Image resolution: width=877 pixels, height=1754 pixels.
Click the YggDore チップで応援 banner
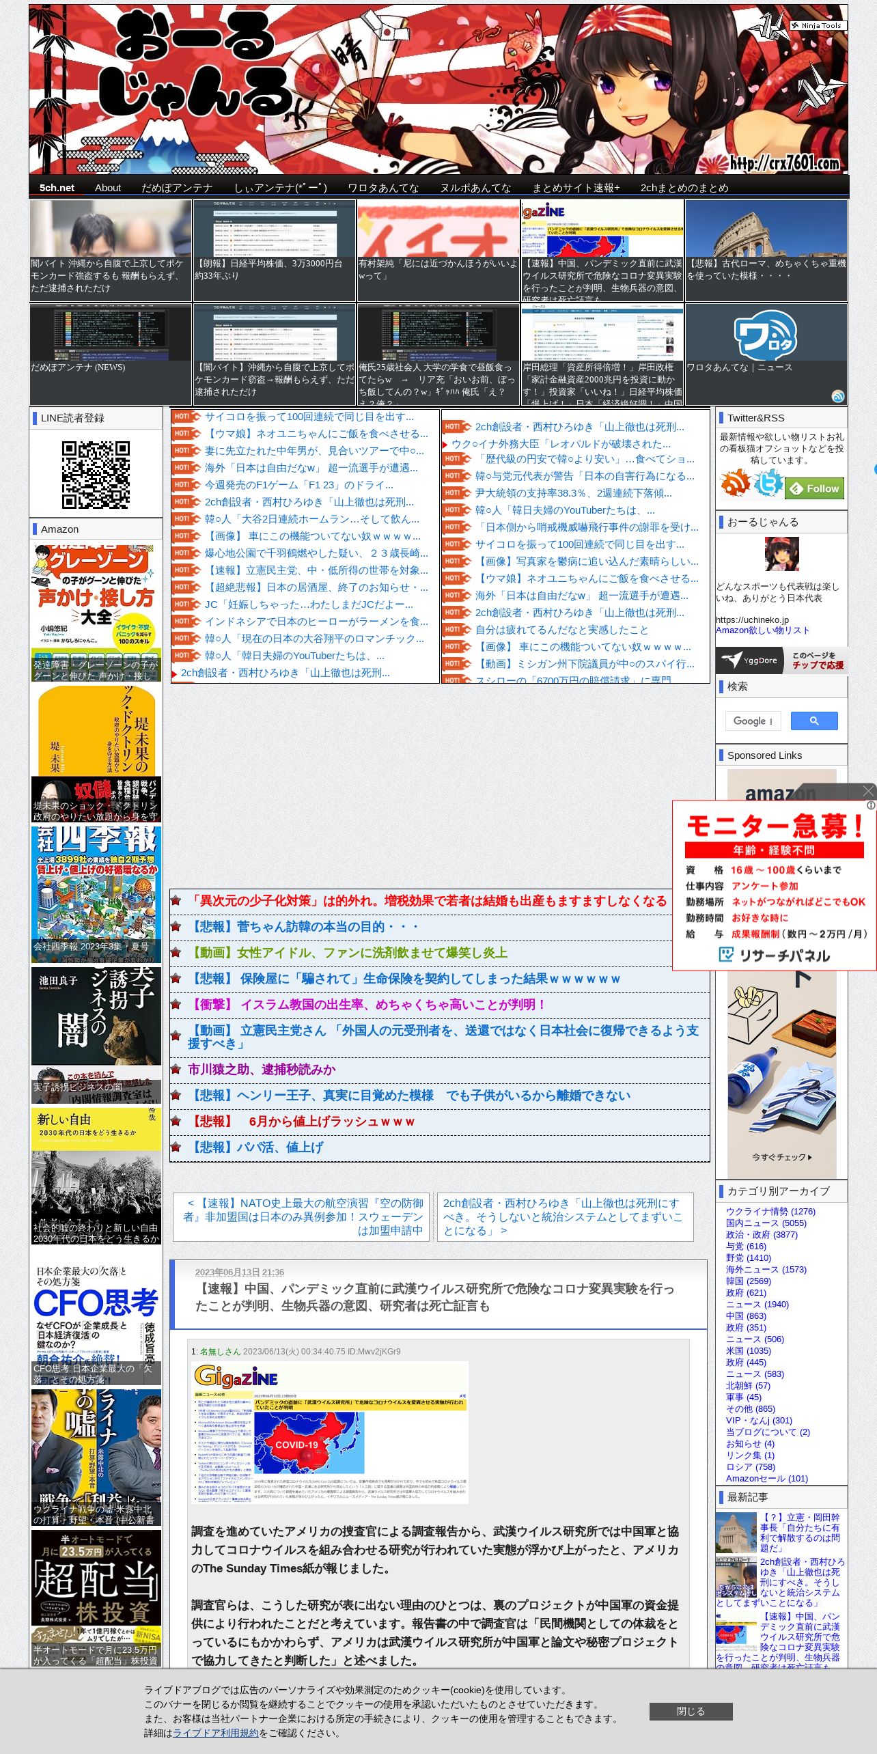(x=781, y=660)
